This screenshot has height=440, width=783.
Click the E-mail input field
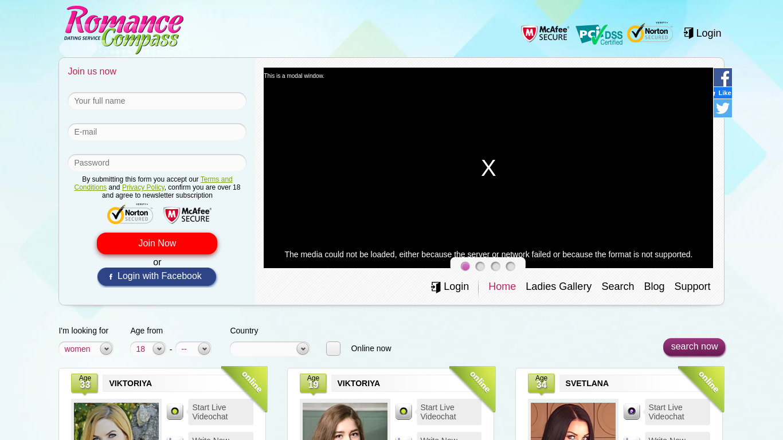(x=156, y=132)
